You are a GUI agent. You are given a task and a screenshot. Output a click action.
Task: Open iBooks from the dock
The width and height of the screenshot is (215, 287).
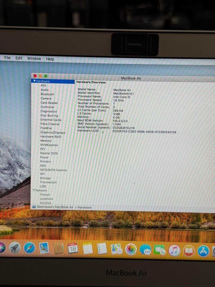click(188, 251)
